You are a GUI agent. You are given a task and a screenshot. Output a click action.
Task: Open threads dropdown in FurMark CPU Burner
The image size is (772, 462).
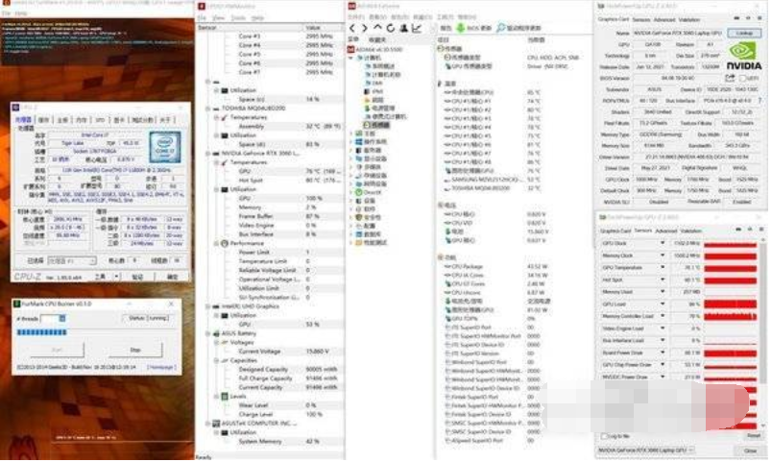[x=62, y=319]
